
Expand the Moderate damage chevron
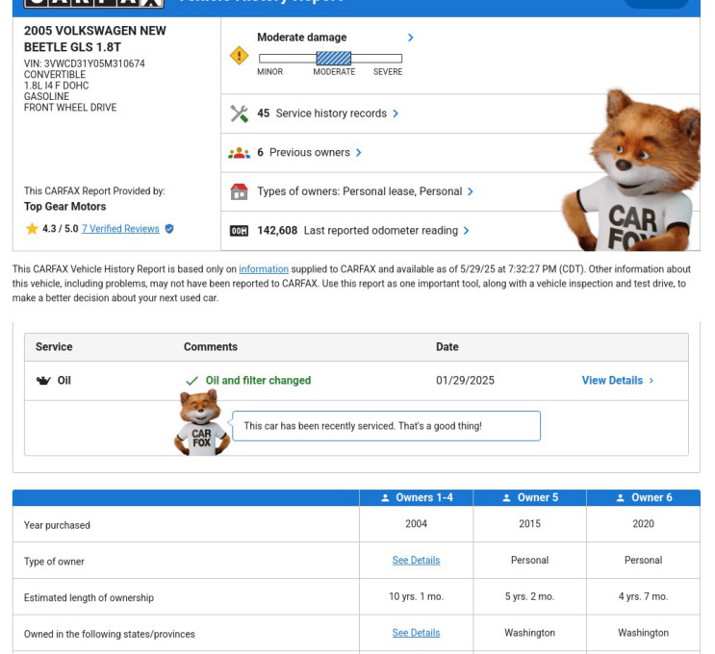point(410,38)
